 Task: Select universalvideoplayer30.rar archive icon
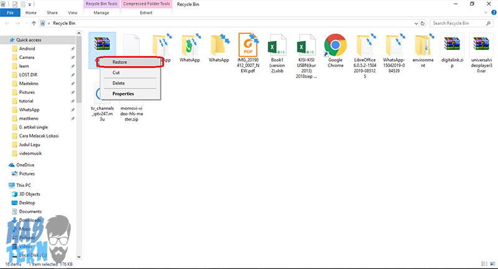click(481, 45)
